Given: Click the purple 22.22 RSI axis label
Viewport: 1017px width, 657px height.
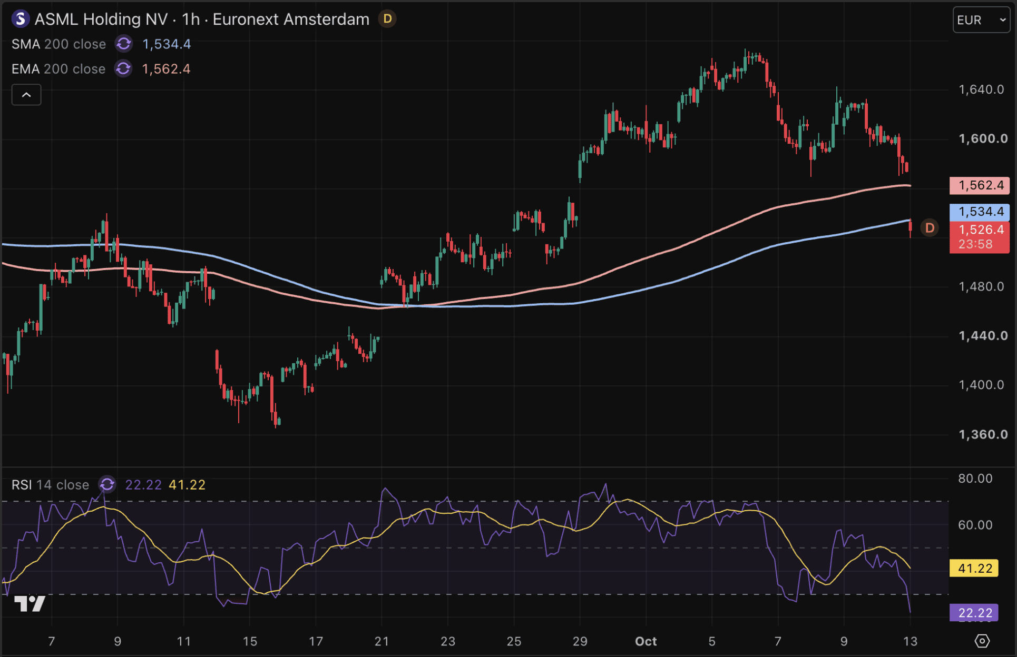Looking at the screenshot, I should 974,613.
